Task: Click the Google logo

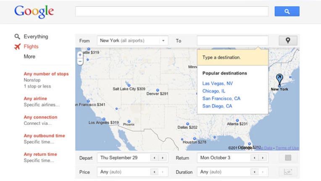Action: click(34, 11)
